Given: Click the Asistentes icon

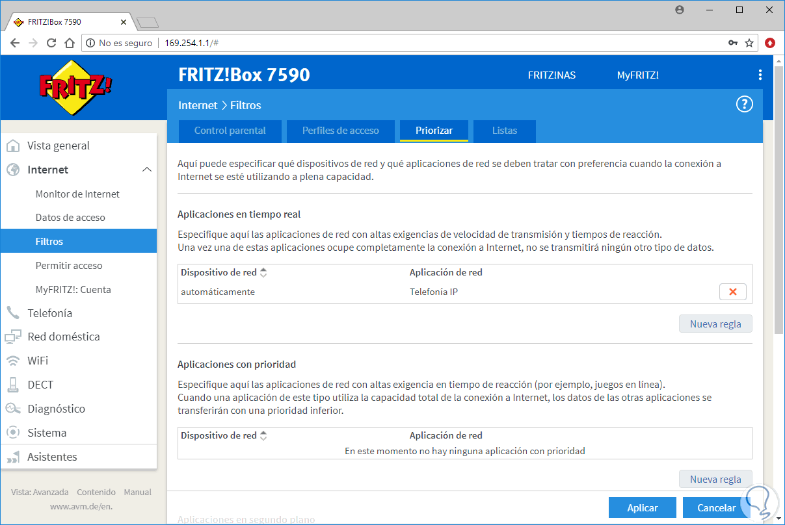Looking at the screenshot, I should (13, 457).
